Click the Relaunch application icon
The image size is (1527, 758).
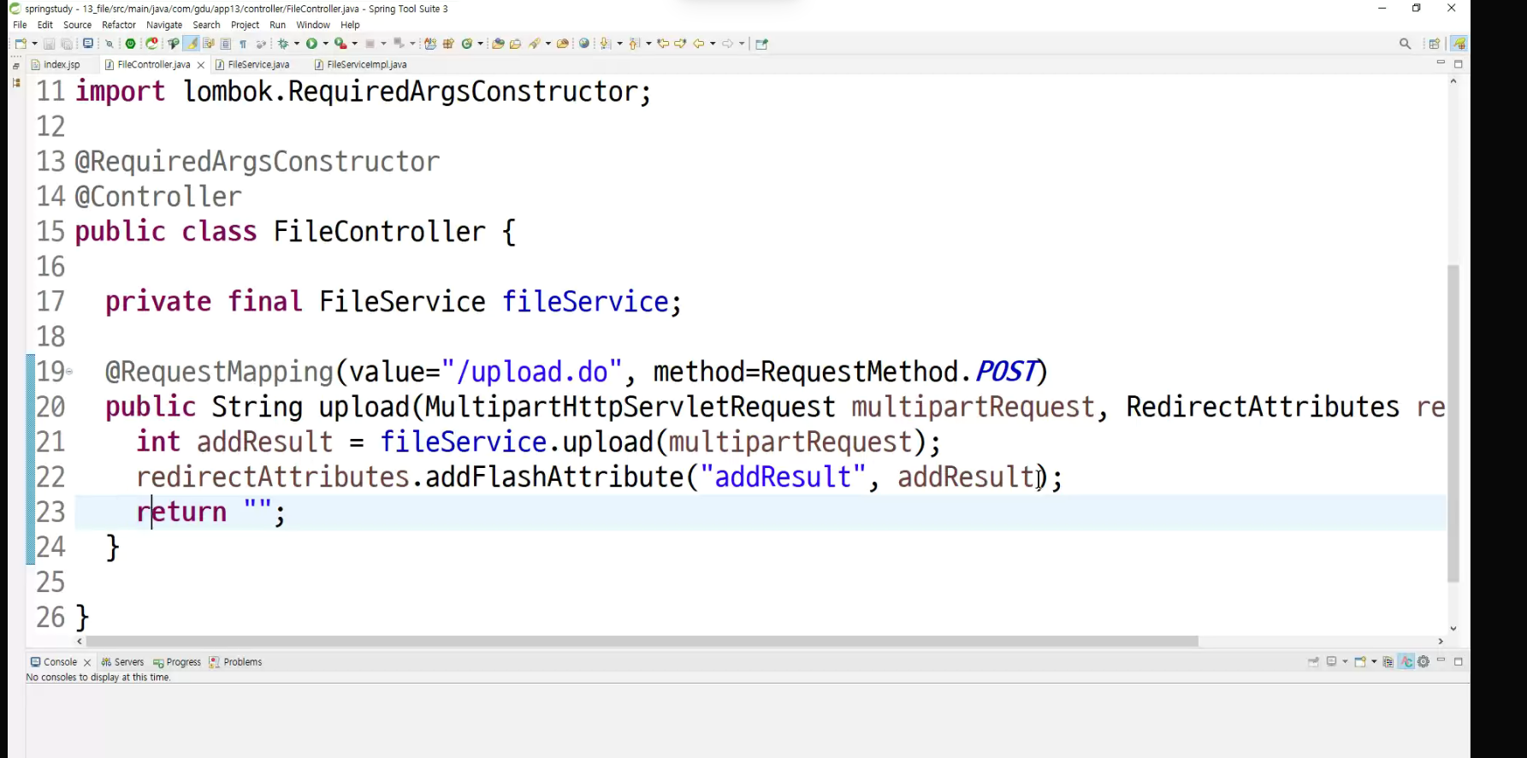tap(151, 44)
